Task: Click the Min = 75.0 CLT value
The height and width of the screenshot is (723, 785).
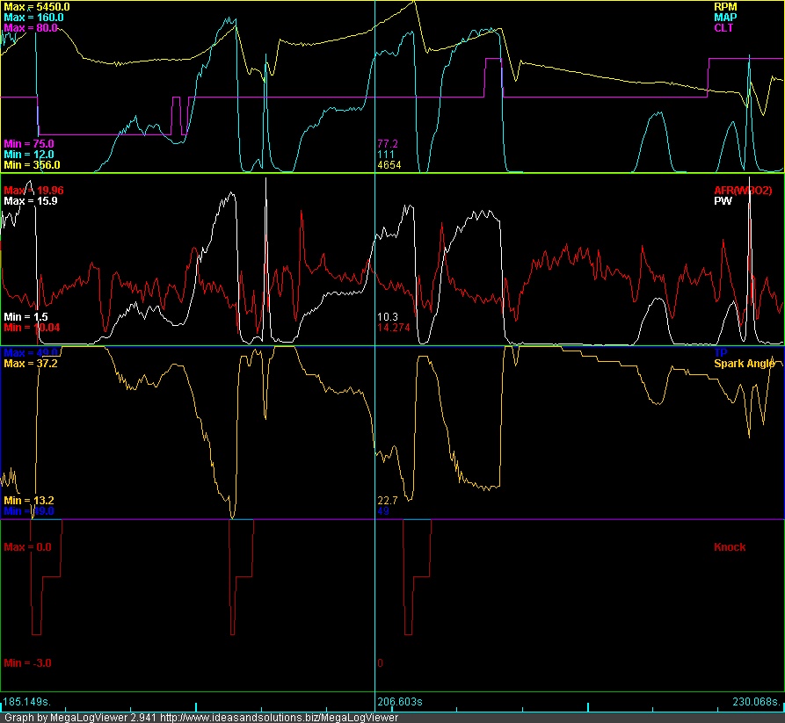Action: [x=28, y=144]
